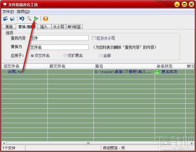Click the blue undo arrow icon
196x152 pixels.
click(22, 19)
